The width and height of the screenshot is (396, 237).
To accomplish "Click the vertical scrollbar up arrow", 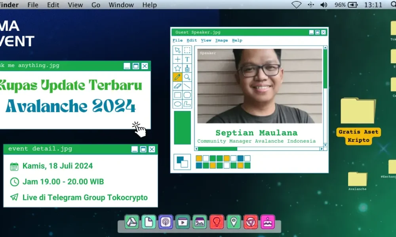I will click(325, 48).
